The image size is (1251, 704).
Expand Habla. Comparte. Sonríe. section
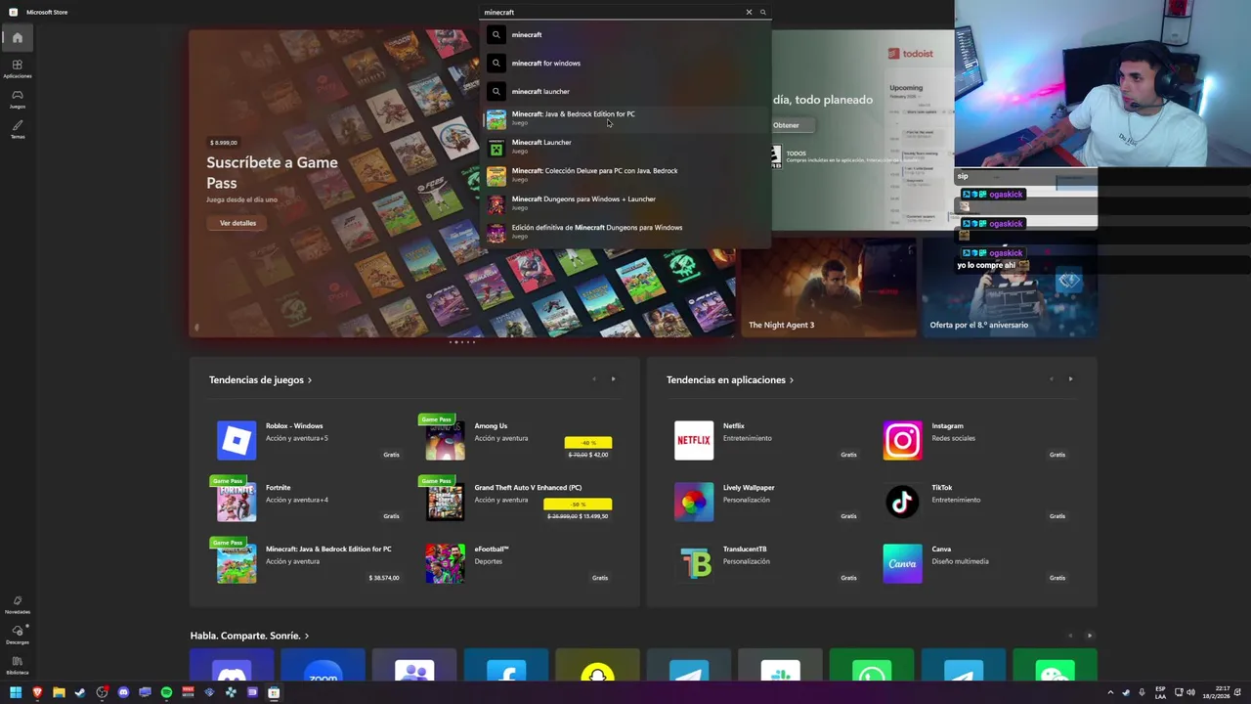point(249,636)
